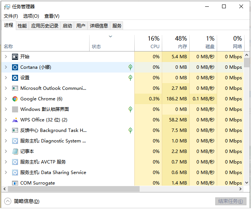Click the Google Chrome process icon
The image size is (251, 209).
pyautogui.click(x=15, y=99)
